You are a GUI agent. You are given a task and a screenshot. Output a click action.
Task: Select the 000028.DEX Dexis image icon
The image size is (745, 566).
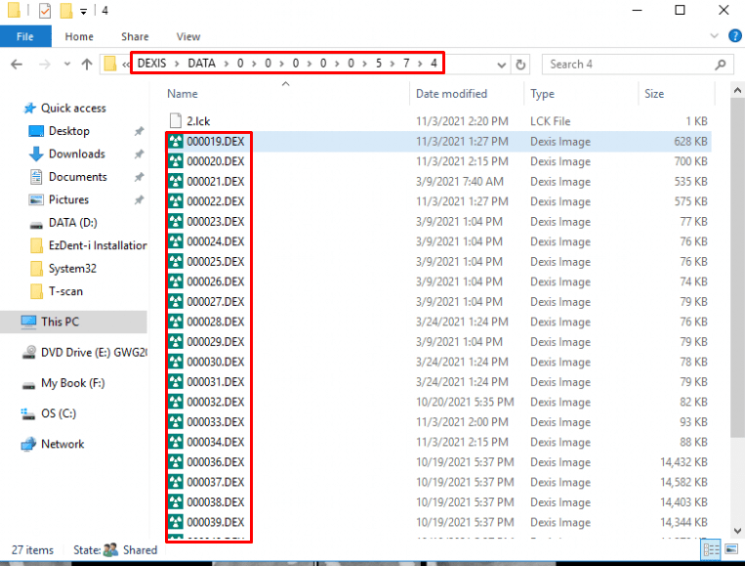pyautogui.click(x=176, y=322)
